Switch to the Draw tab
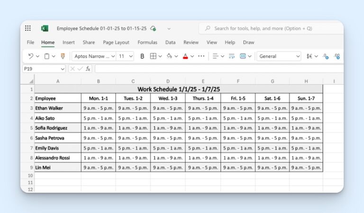 pyautogui.click(x=249, y=43)
